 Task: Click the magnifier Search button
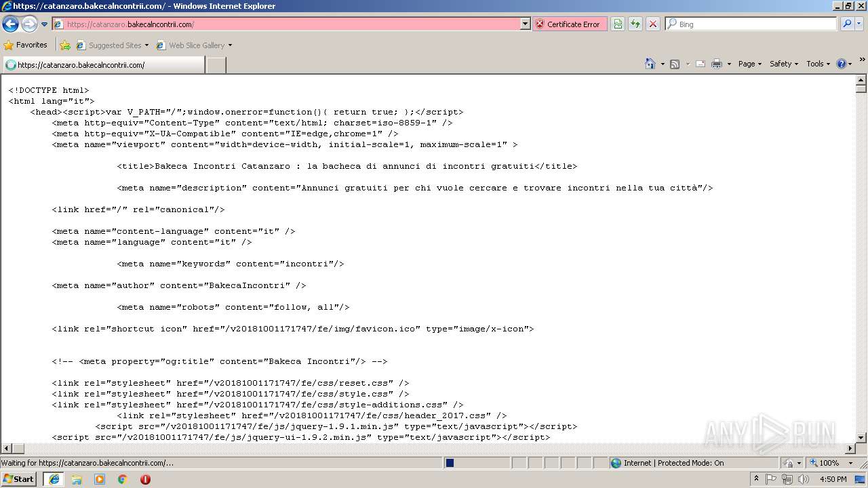coord(847,24)
